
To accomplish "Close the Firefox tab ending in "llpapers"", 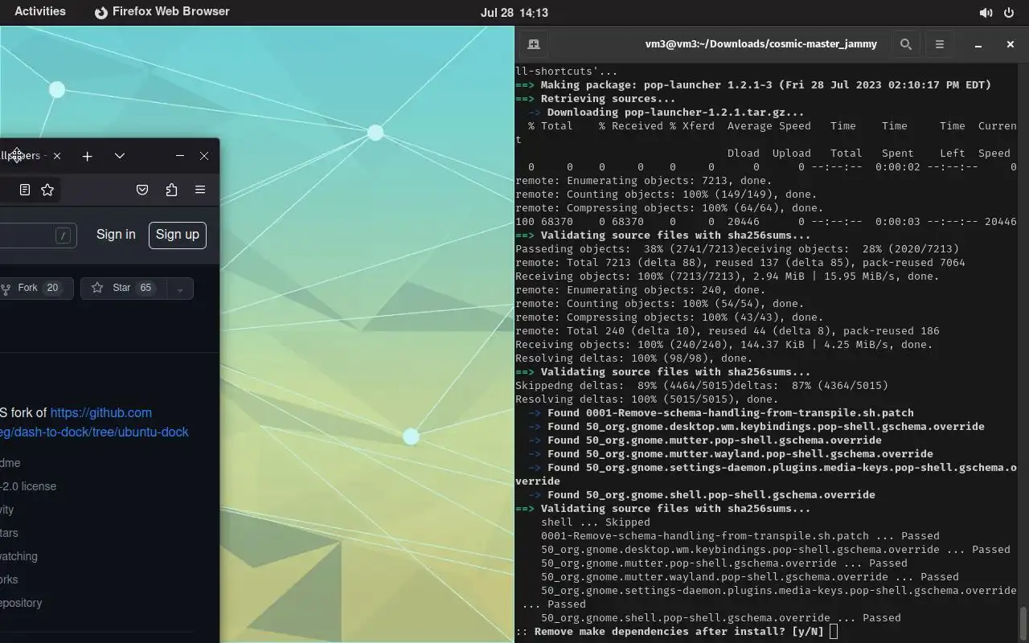I will [x=56, y=156].
